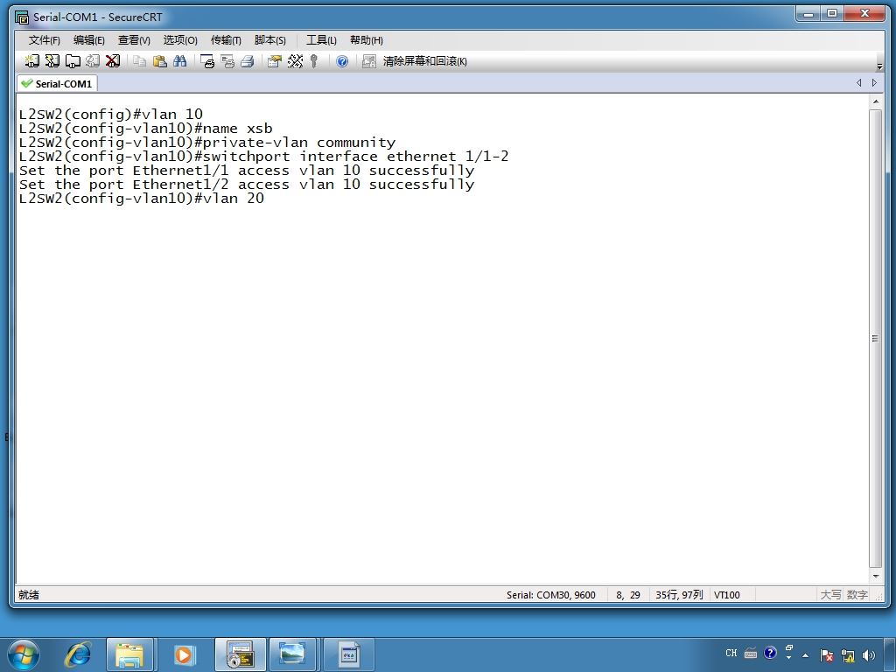Screen dimensions: 896x672
Task: Click the tray keyboard icon
Action: pyautogui.click(x=751, y=653)
